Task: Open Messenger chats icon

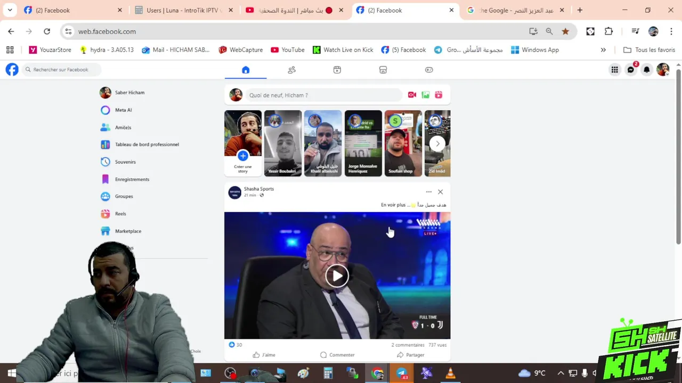Action: pyautogui.click(x=631, y=70)
